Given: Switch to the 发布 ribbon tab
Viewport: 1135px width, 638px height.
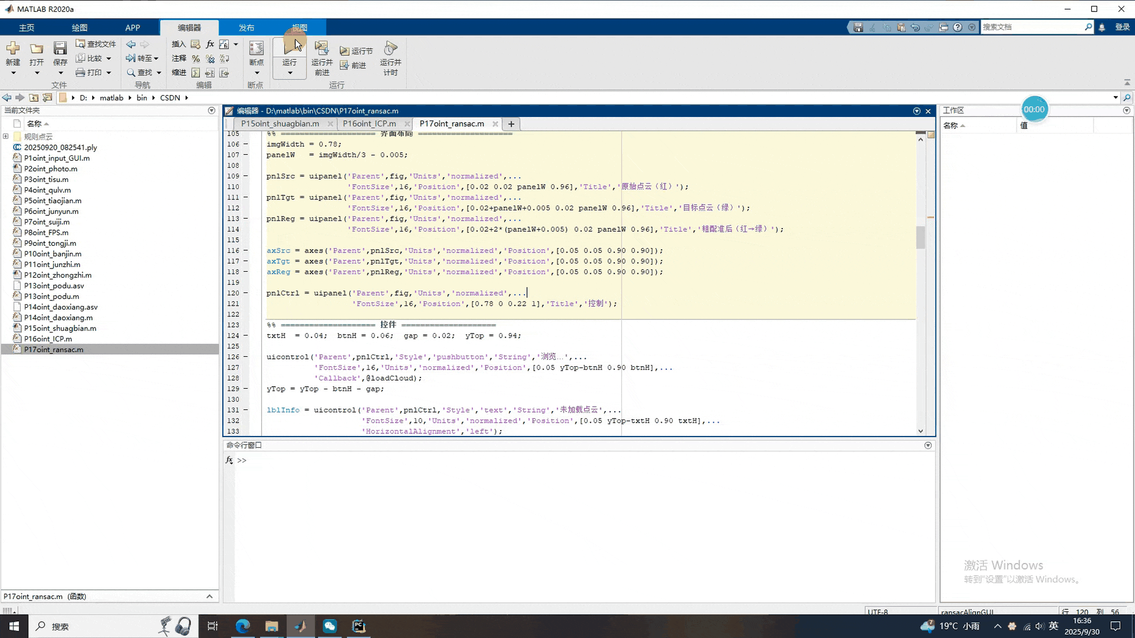Looking at the screenshot, I should click(x=246, y=28).
